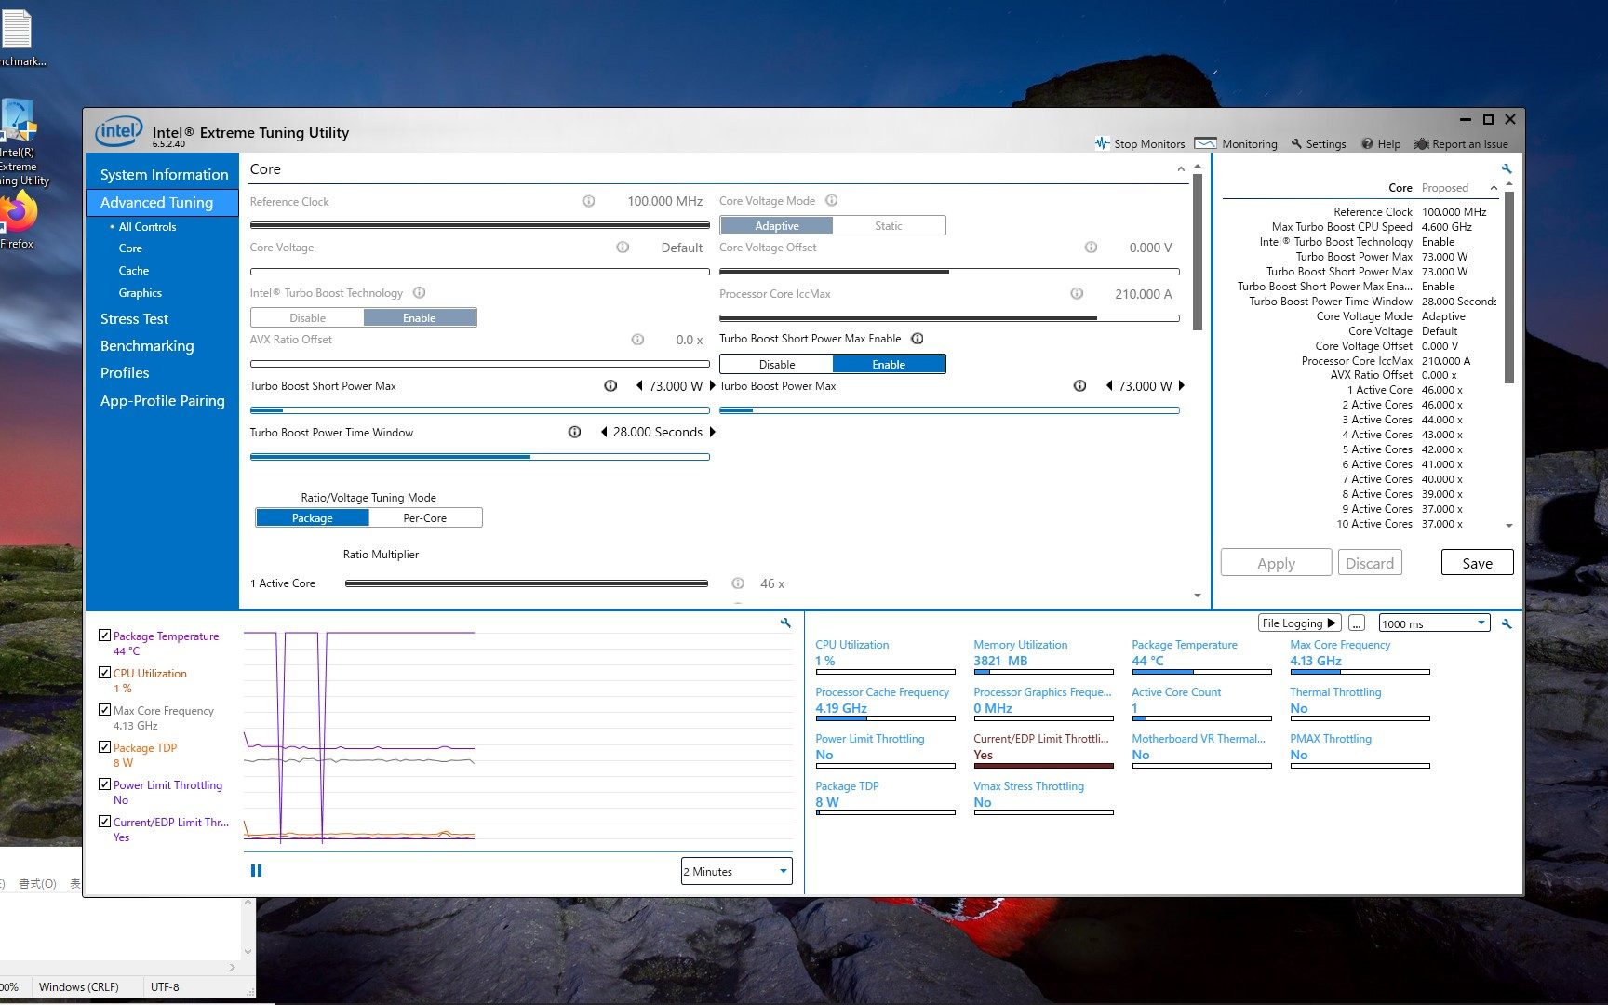Select Graphics under Advanced Tuning
Image resolution: width=1608 pixels, height=1005 pixels.
(140, 292)
